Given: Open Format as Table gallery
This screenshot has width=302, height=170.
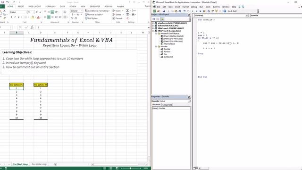Looking at the screenshot, I should (x=94, y=15).
